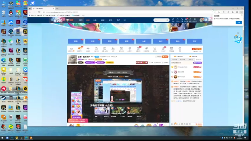This screenshot has width=251, height=141.
Task: Open the red 新手福利 banner
Action: click(142, 62)
